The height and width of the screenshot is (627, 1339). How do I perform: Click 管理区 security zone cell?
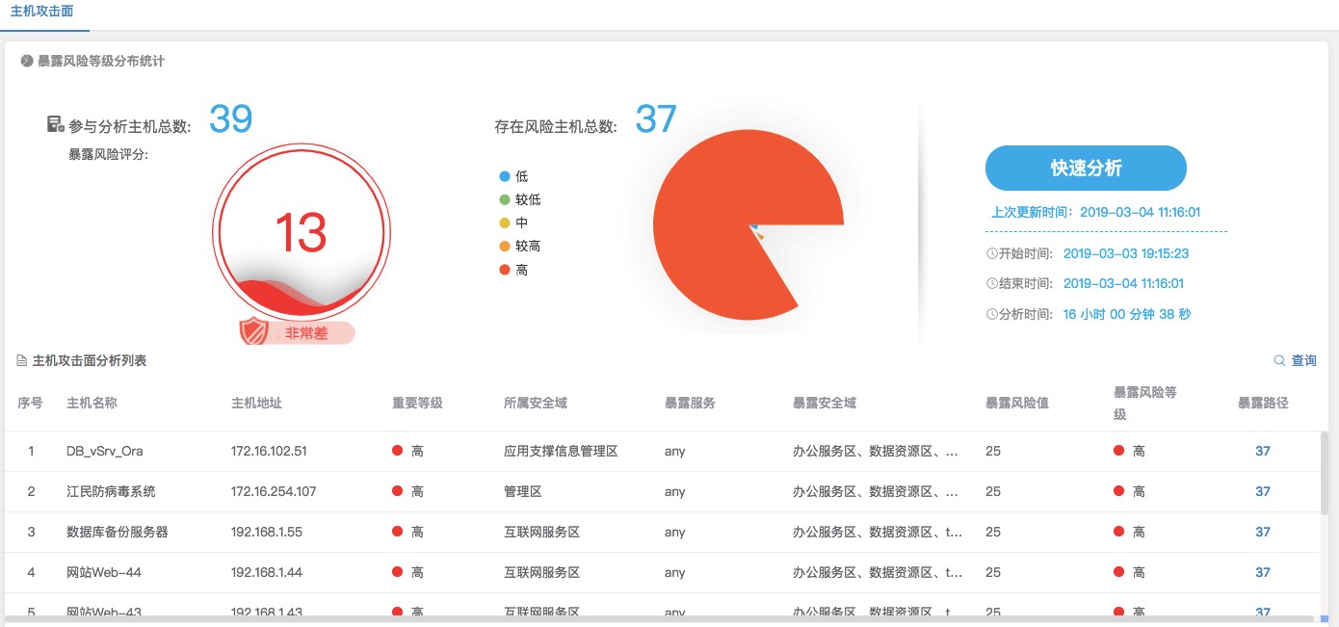[523, 491]
